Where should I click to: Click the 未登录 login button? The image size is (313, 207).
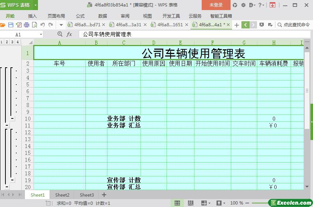click(x=216, y=5)
